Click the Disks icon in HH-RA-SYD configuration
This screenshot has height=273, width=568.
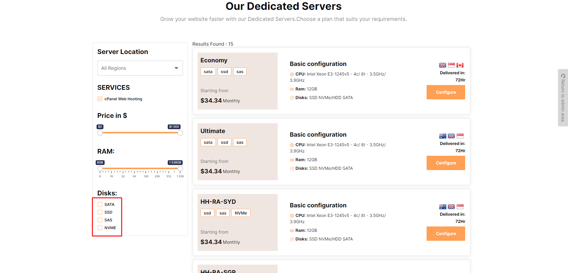click(292, 239)
